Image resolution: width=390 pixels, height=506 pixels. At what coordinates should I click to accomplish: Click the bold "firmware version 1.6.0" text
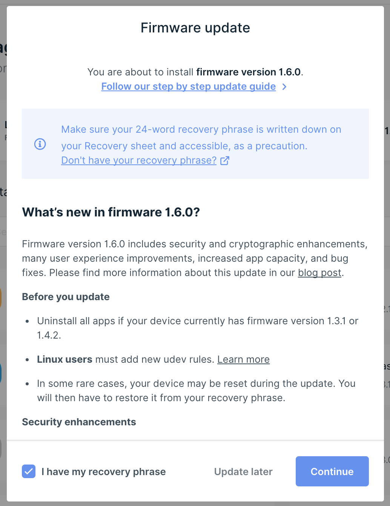tap(249, 72)
